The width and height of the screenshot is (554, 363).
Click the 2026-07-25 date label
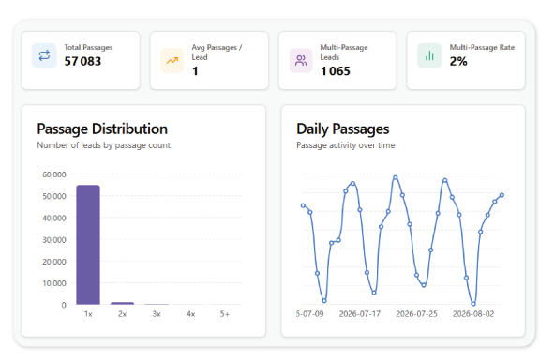416,314
